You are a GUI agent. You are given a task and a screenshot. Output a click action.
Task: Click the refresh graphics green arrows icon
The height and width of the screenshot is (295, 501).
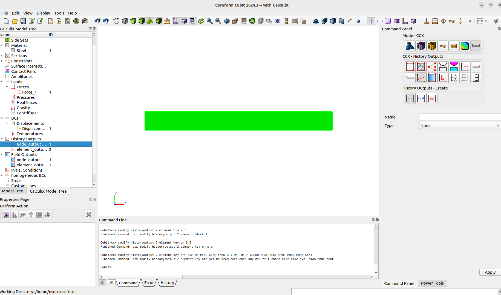click(201, 21)
